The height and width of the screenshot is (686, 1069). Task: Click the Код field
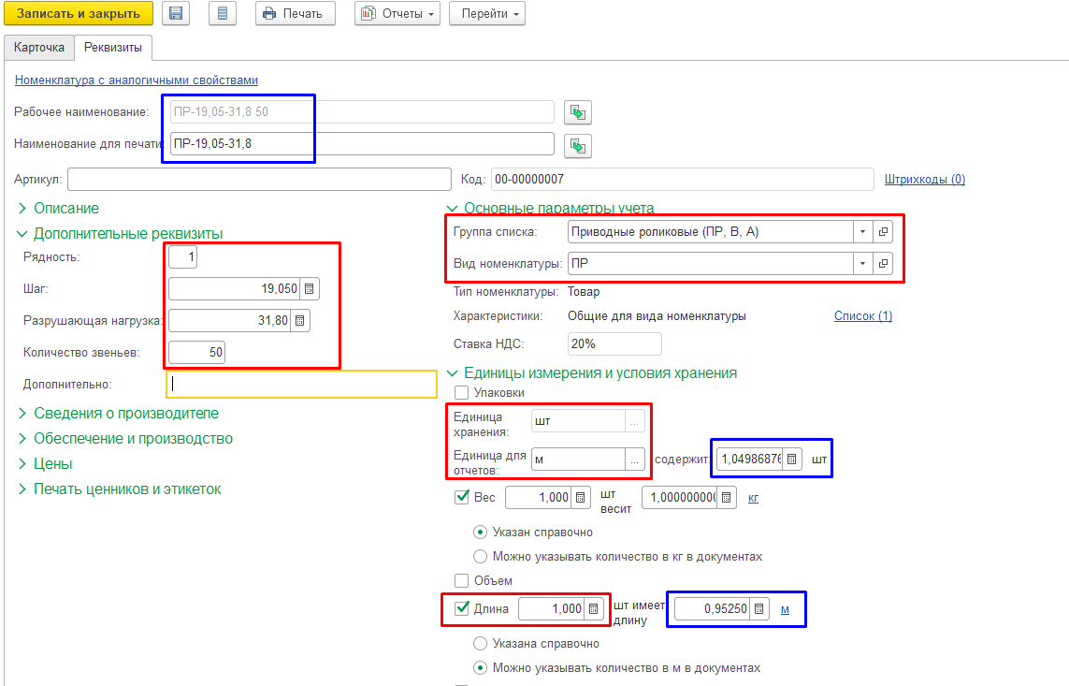point(683,180)
